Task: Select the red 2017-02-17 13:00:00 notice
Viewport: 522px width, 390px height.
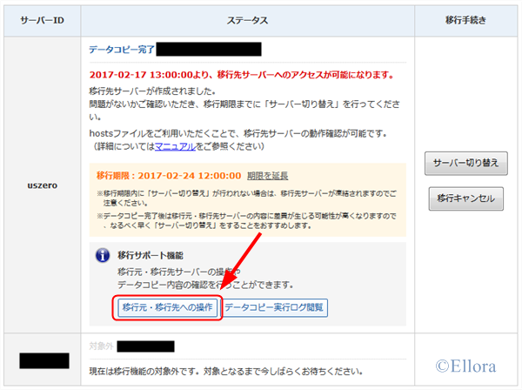Action: click(242, 75)
